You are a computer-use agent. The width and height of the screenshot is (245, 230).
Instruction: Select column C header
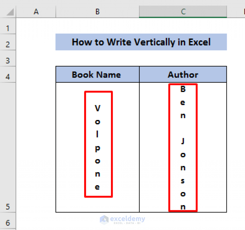pos(183,12)
